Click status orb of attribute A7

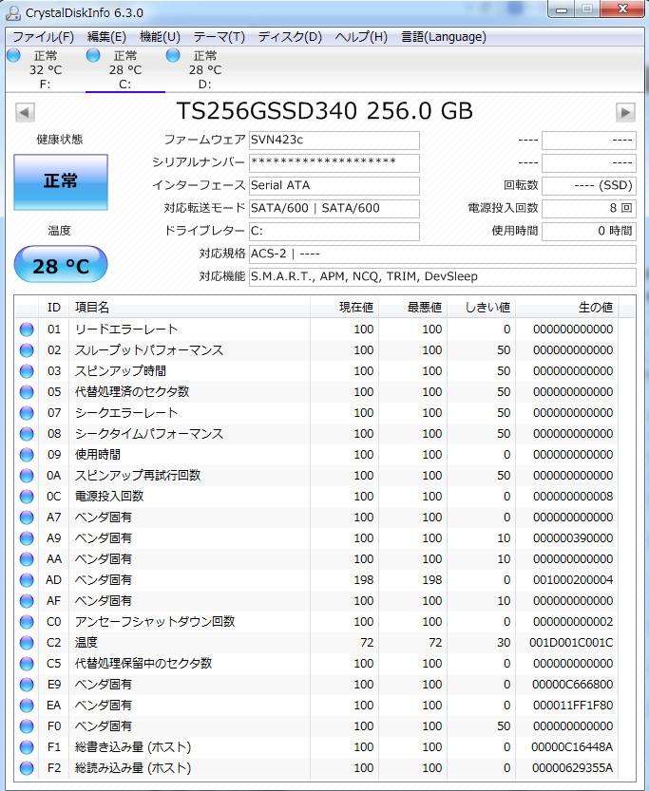point(27,518)
